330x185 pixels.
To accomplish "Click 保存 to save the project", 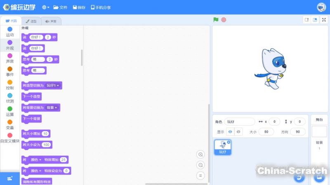I will [79, 7].
